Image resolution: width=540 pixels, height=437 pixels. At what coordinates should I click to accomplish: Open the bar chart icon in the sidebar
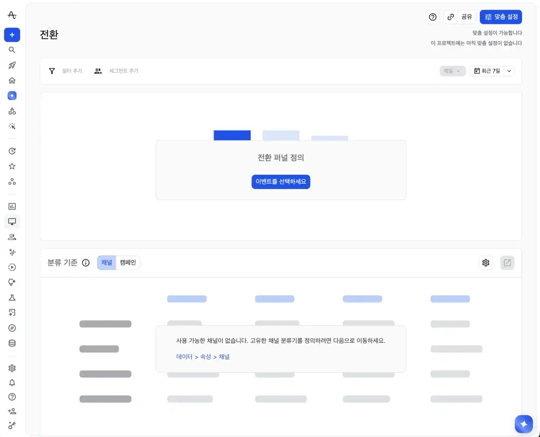(12, 206)
